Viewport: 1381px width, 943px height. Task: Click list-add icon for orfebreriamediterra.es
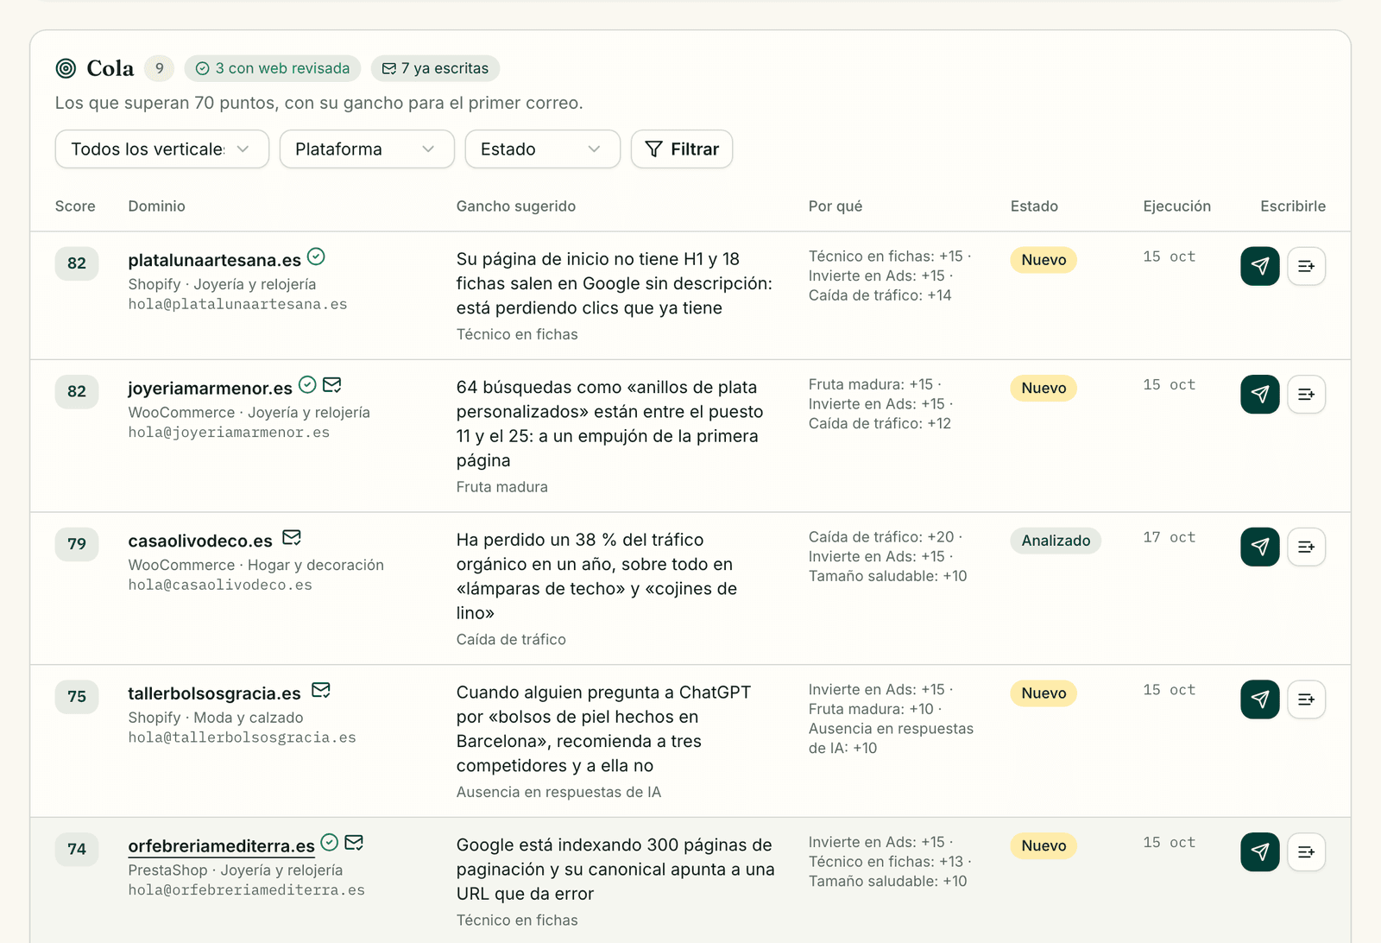pos(1306,851)
